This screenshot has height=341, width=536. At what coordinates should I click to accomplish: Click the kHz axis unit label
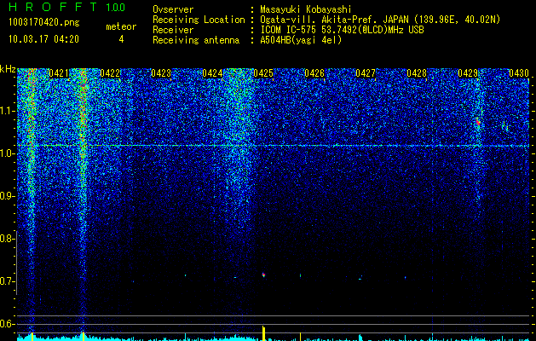click(x=8, y=69)
